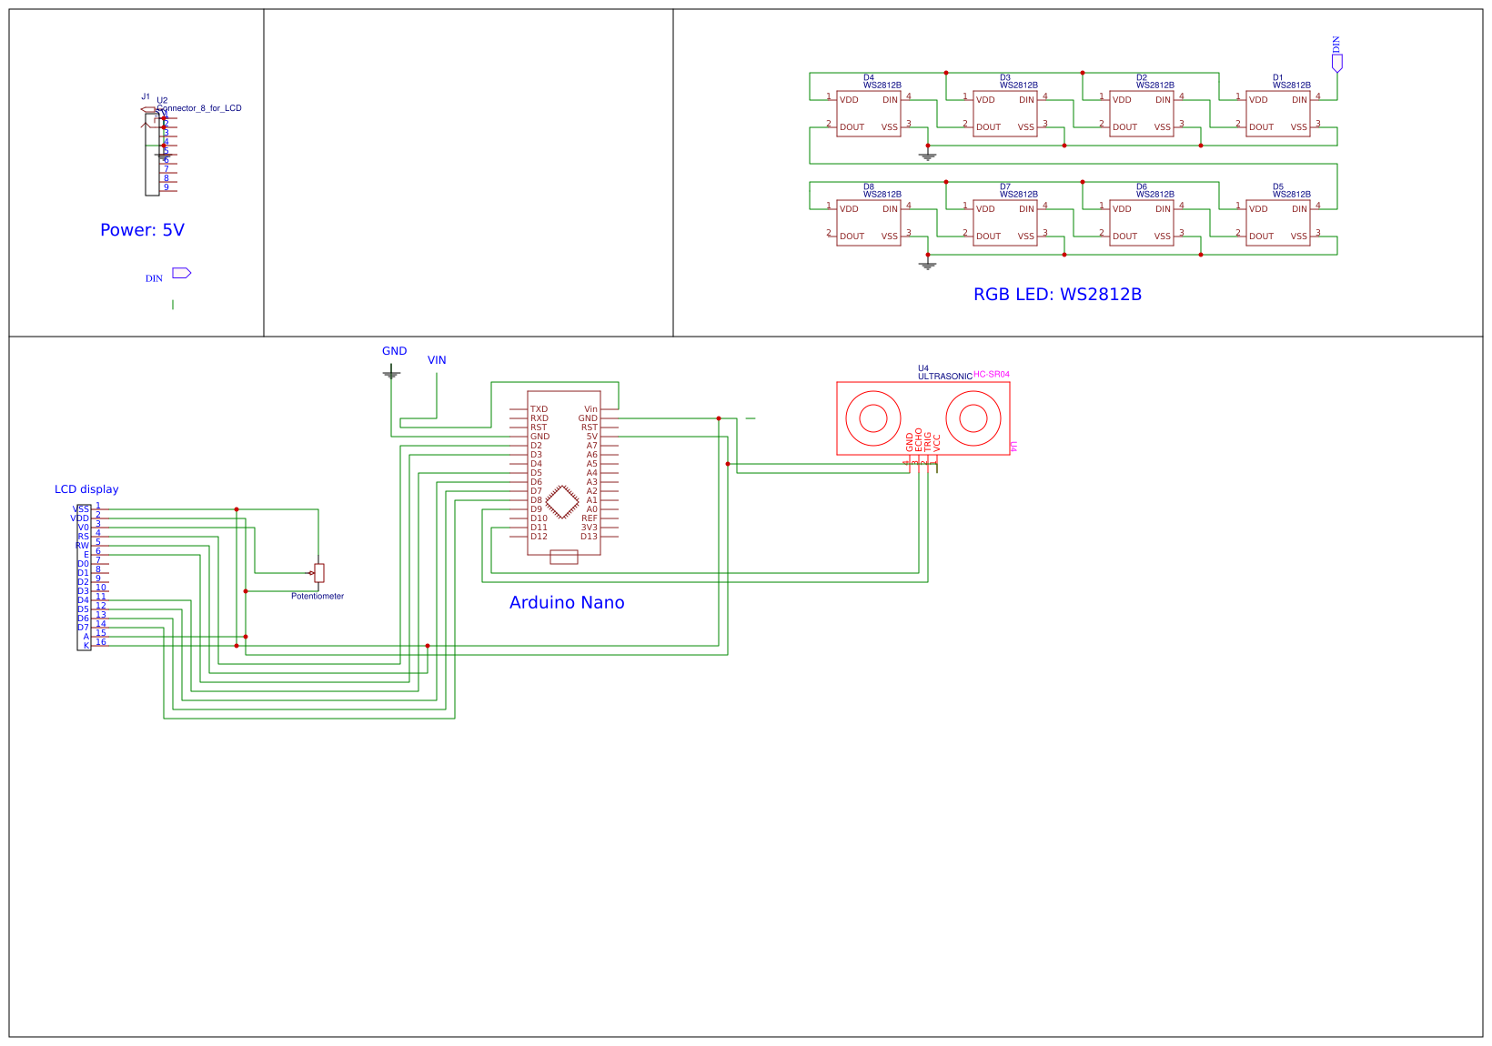Click the 'Arduino Nano' caption

pyautogui.click(x=567, y=603)
